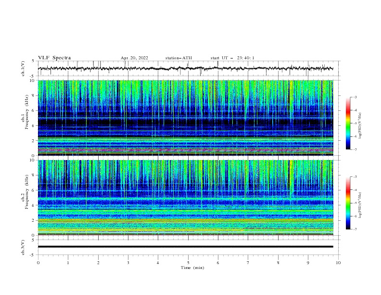Click the "ch.1(V)" waveform axis label

[x=23, y=68]
